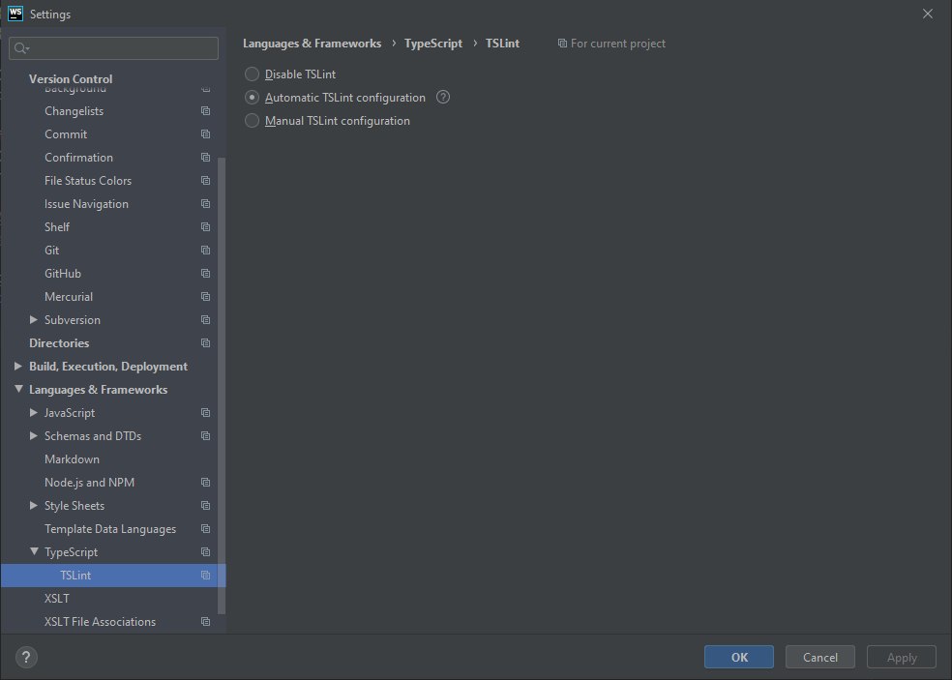Click project-level icon beside JavaScript

[x=206, y=413]
